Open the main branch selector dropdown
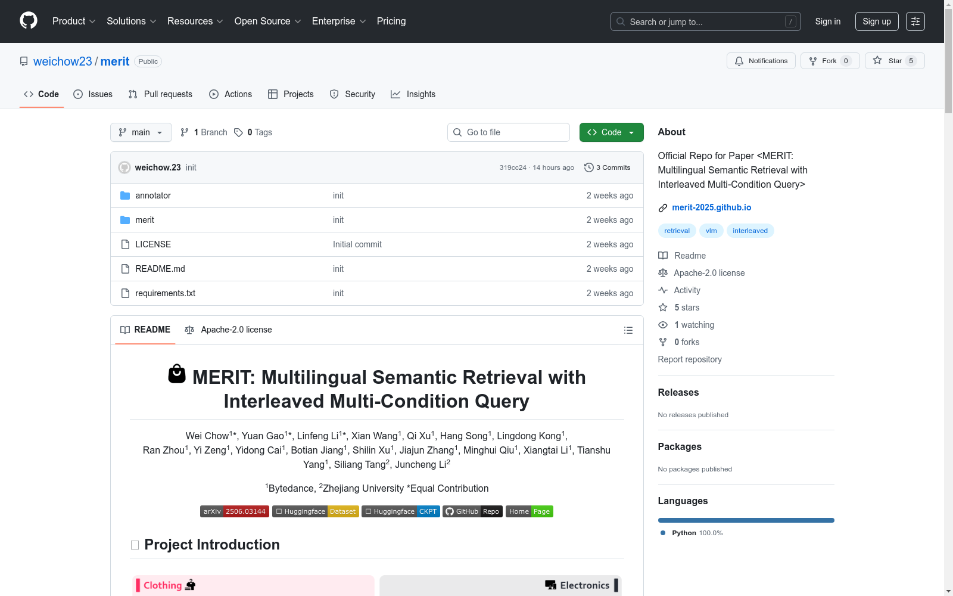The image size is (953, 596). (141, 132)
